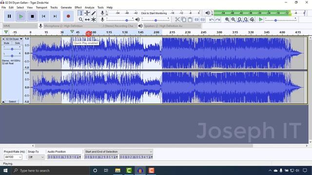The height and width of the screenshot is (175, 312).
Task: Fit entire project in window
Action: (246, 19)
